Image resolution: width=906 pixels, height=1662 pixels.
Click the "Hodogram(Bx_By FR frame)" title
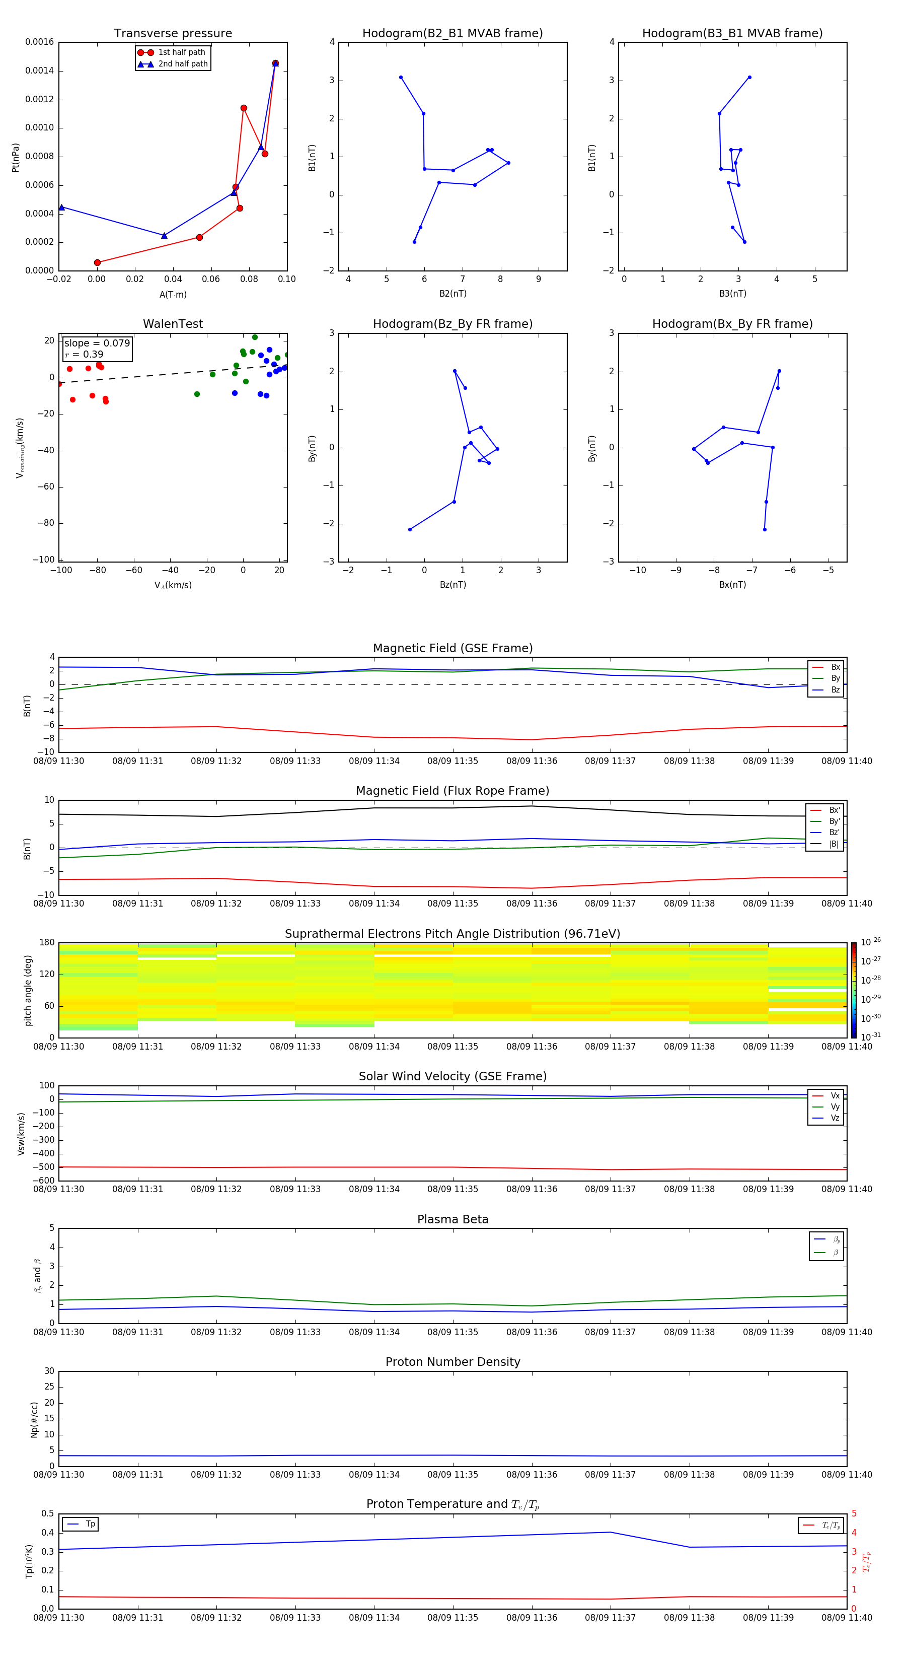pyautogui.click(x=732, y=324)
